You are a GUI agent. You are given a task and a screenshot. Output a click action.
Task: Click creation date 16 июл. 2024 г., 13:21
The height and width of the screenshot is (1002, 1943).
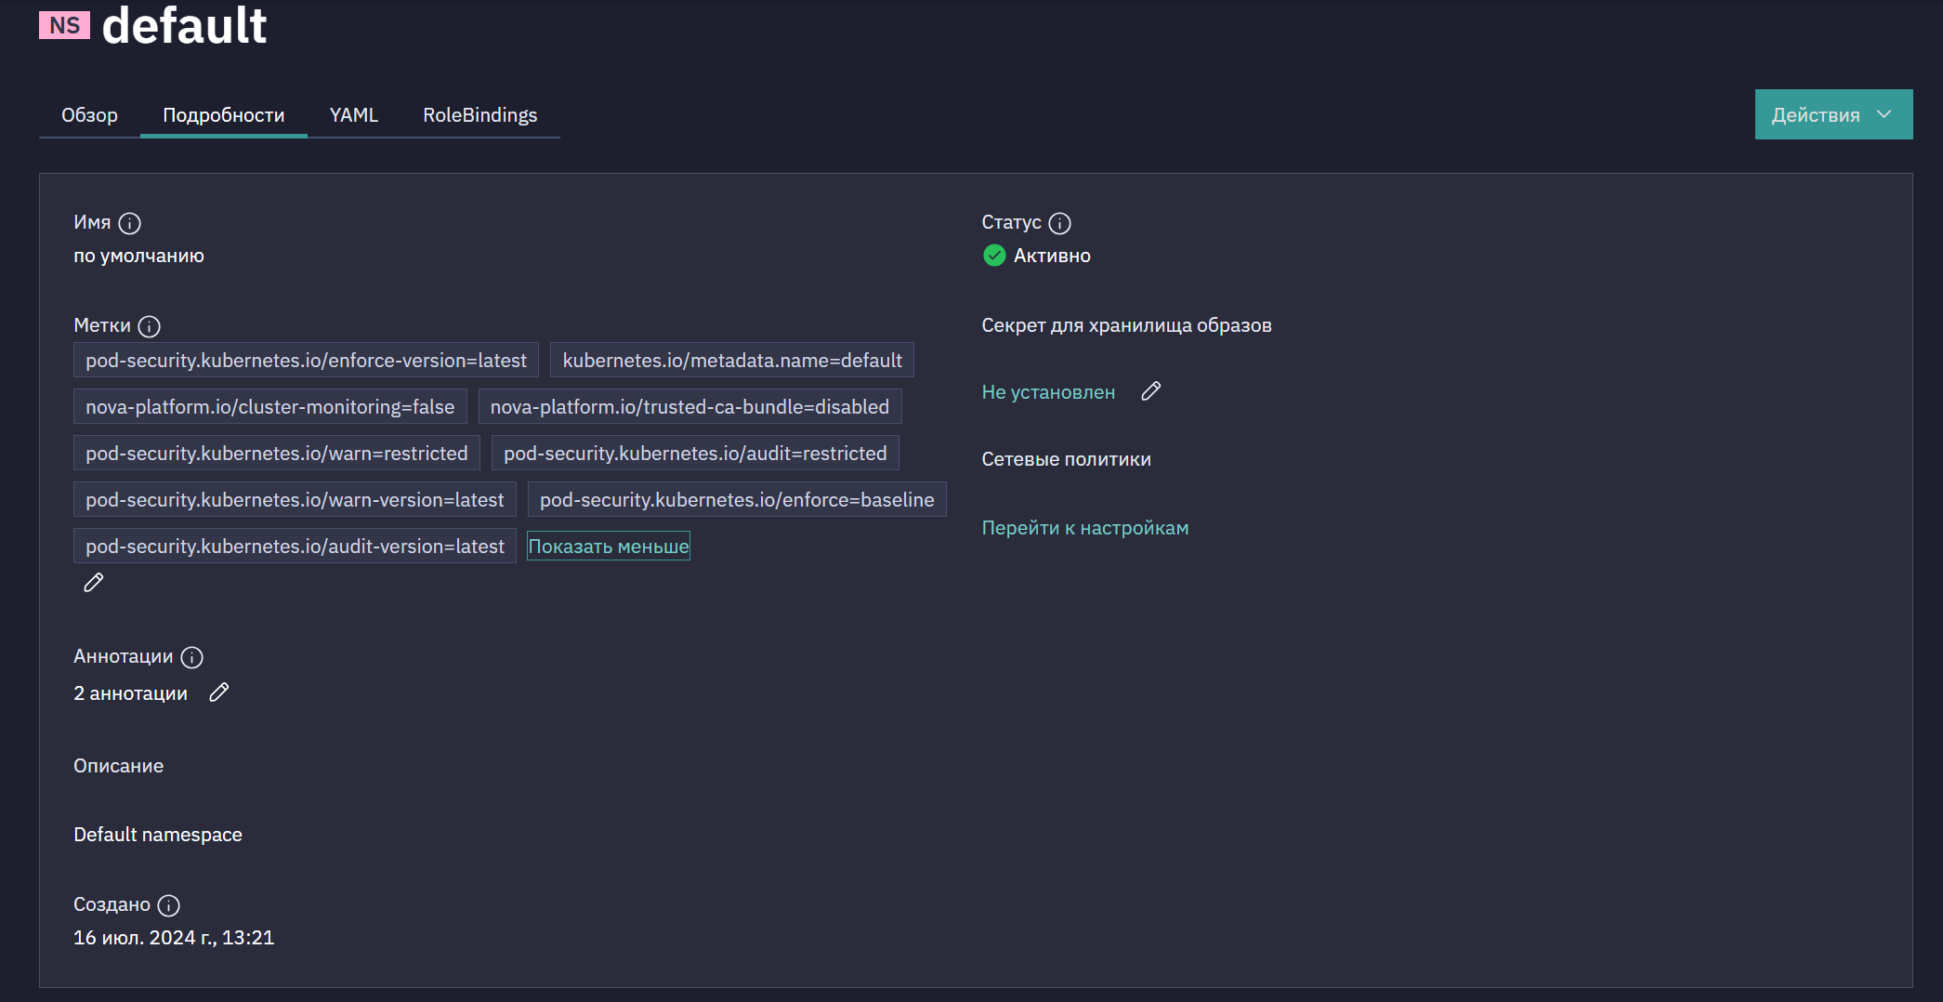pos(174,938)
